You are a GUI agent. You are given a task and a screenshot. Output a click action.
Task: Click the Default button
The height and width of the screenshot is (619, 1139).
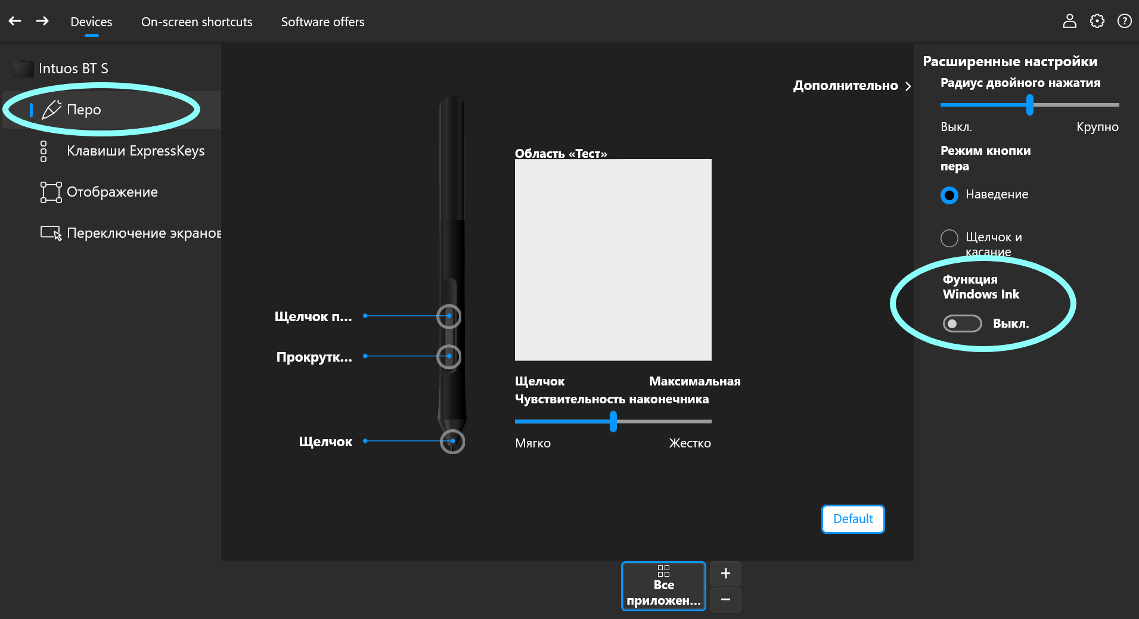tap(852, 518)
